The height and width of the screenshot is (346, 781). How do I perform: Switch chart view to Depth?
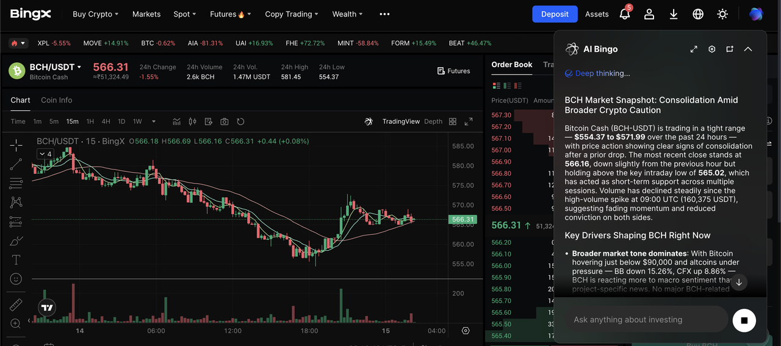point(433,121)
